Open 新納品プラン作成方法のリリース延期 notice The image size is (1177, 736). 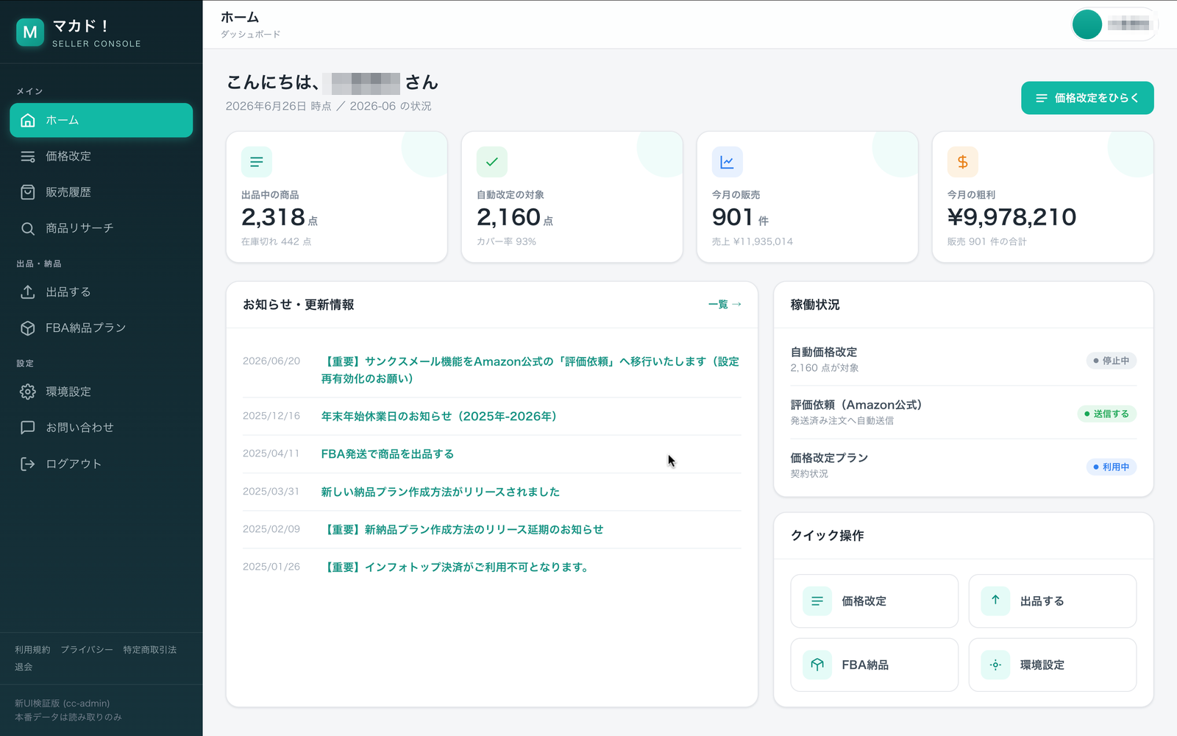(462, 529)
